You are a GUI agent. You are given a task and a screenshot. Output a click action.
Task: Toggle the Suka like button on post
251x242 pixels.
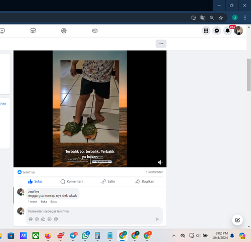coord(35,181)
